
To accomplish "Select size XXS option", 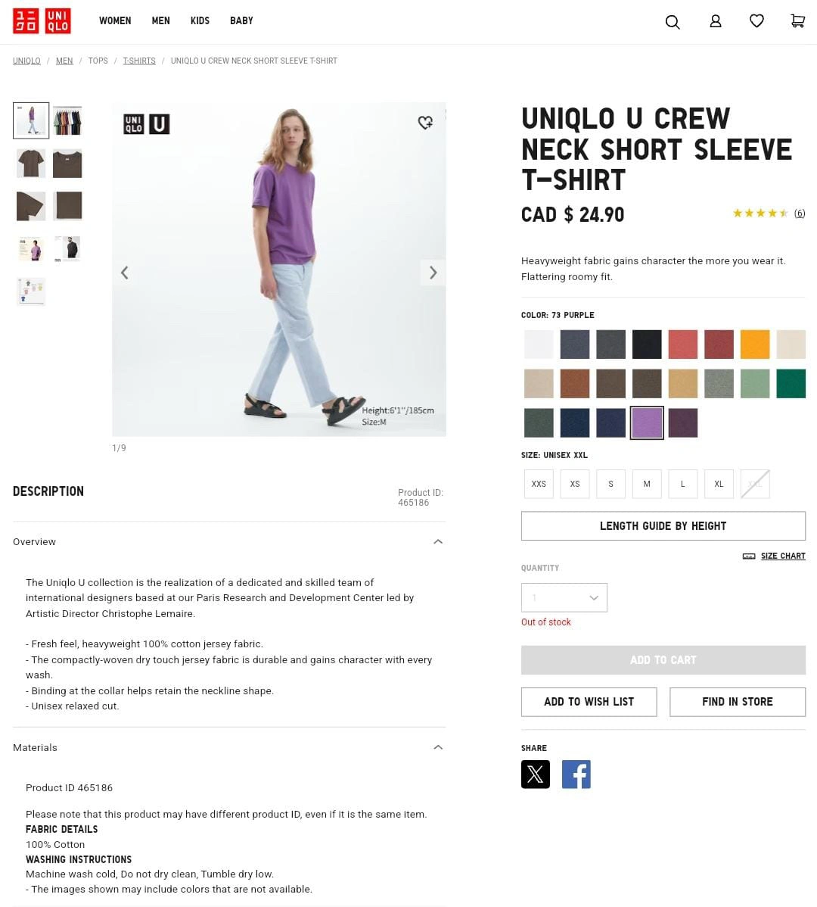I will (x=539, y=484).
